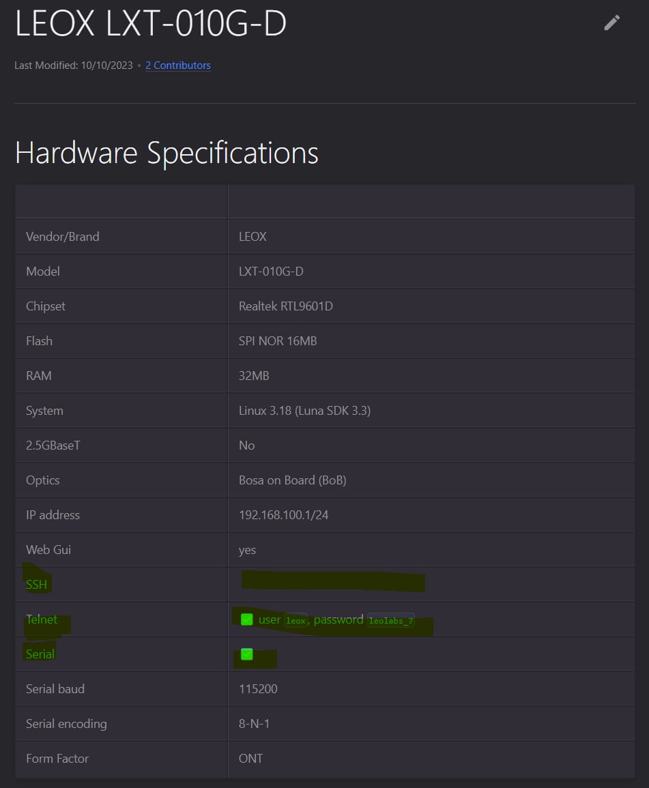Click the 'leolabs_7' password code snippet

(x=391, y=621)
